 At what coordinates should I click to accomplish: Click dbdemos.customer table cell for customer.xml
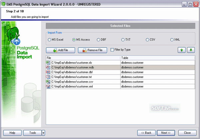158,87
